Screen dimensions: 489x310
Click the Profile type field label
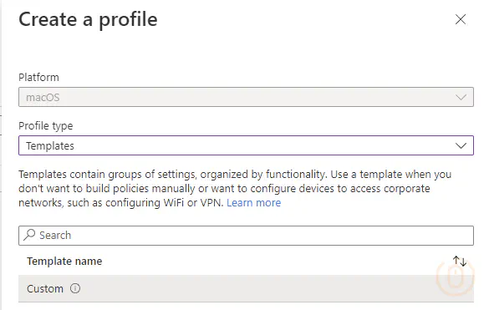click(x=45, y=125)
